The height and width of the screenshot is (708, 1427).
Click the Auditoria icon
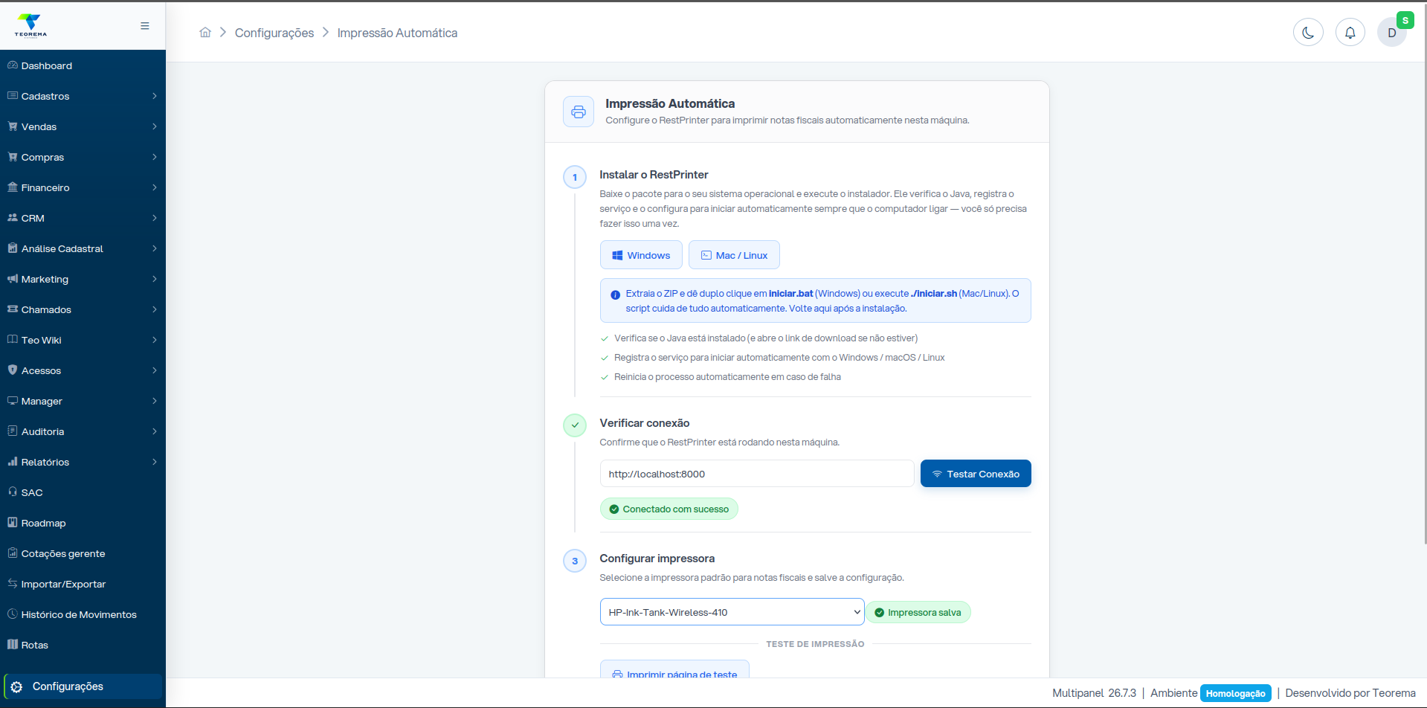point(13,431)
